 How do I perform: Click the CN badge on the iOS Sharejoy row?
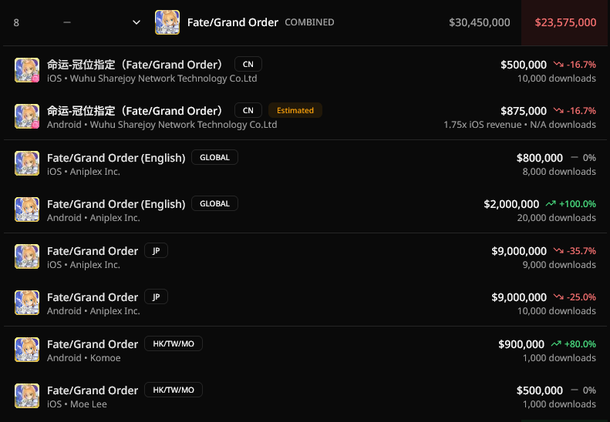pyautogui.click(x=248, y=64)
